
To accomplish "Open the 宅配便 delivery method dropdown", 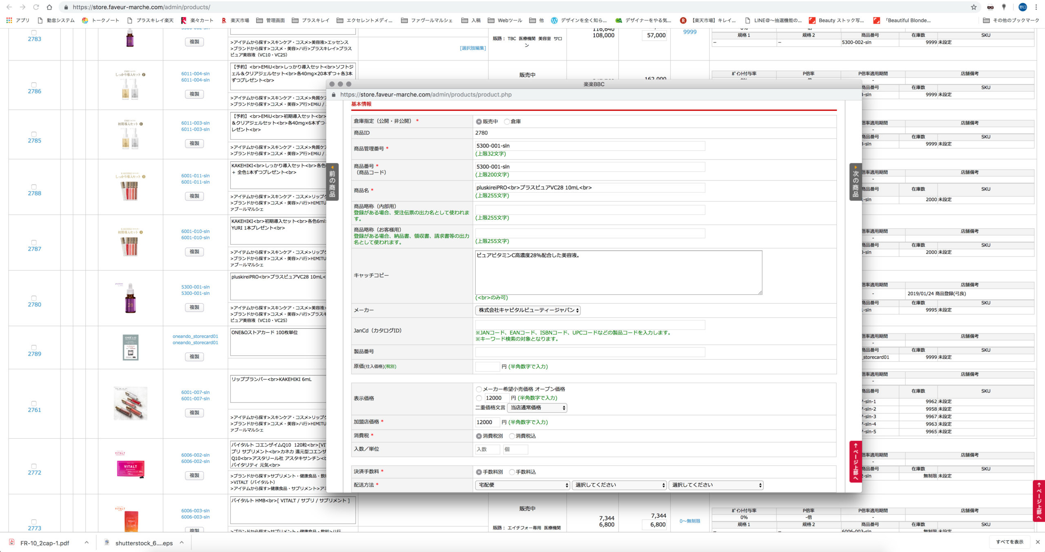I will click(x=522, y=485).
